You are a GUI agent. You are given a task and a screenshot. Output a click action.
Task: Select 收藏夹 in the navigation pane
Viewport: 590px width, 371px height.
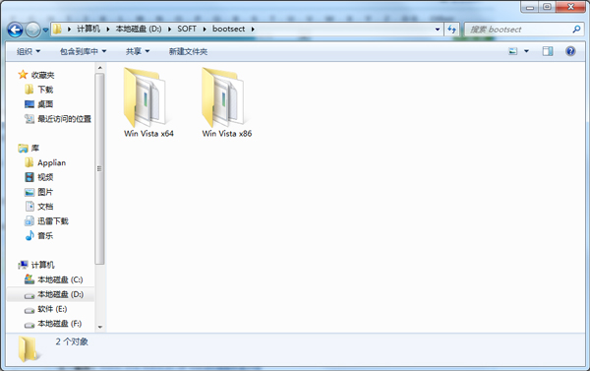(43, 75)
